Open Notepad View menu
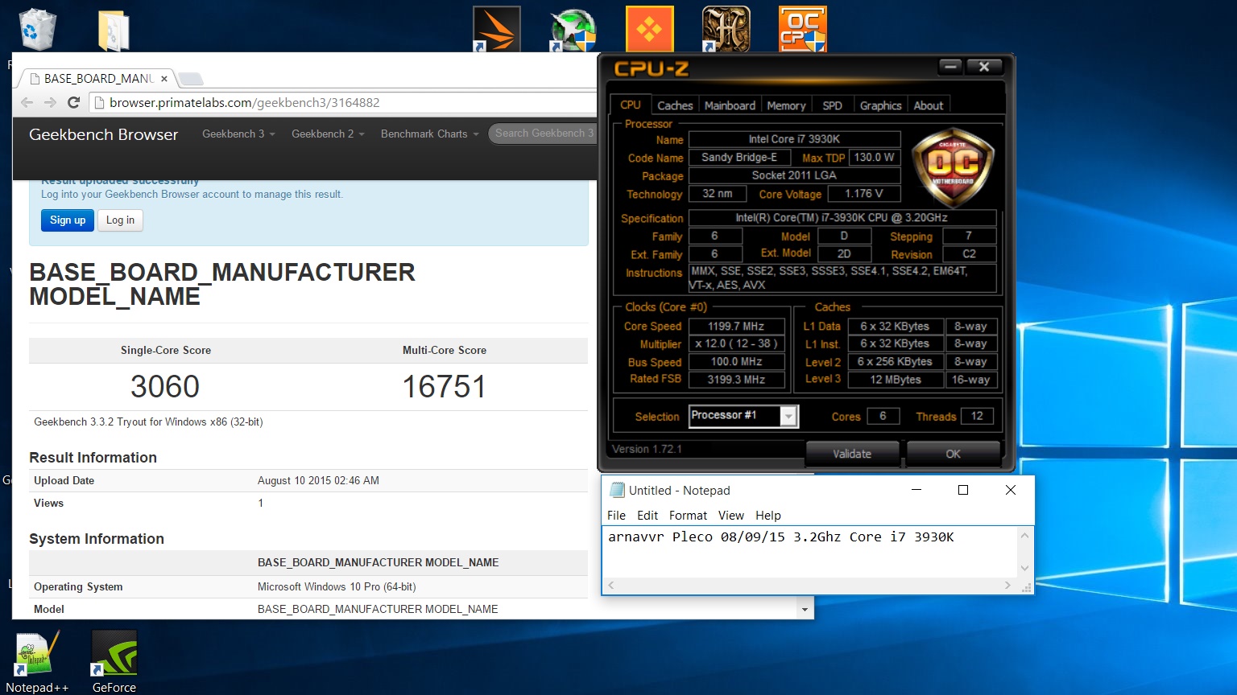The image size is (1237, 695). (x=730, y=516)
